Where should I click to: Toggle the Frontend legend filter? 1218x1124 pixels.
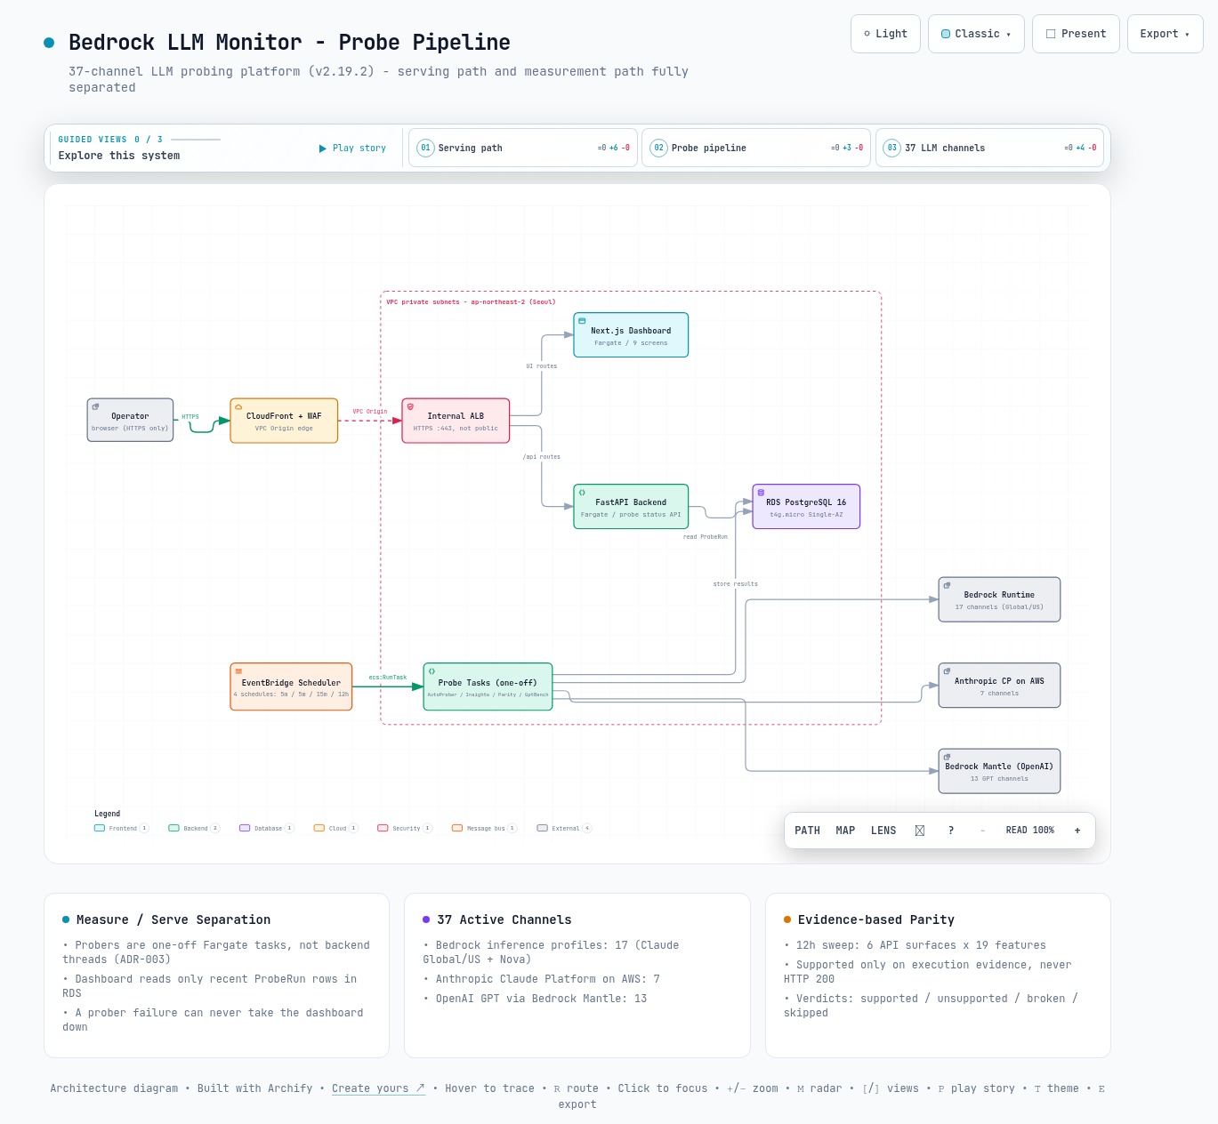(x=121, y=828)
